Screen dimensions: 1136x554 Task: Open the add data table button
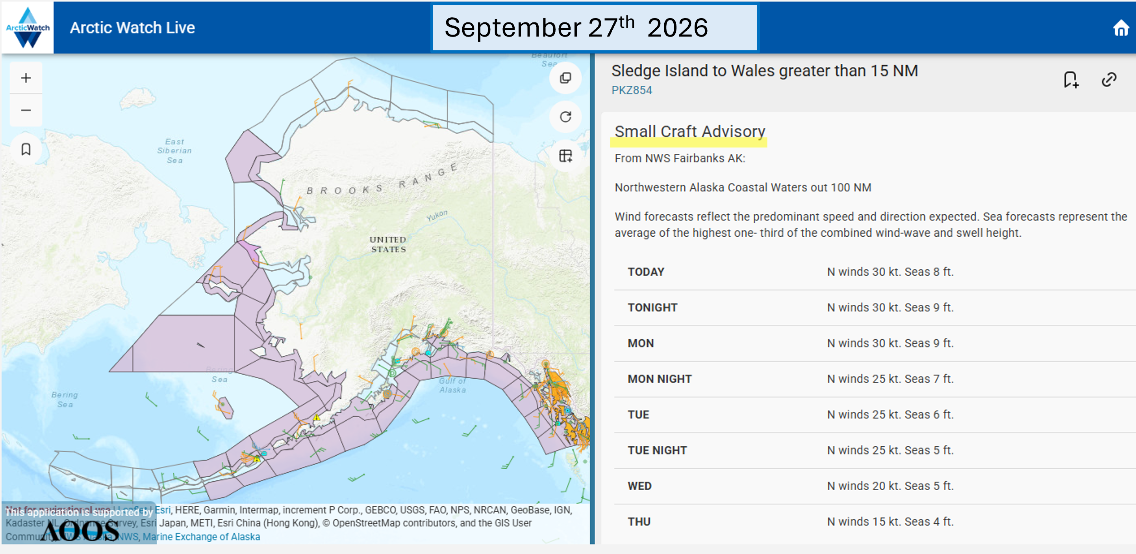(565, 155)
